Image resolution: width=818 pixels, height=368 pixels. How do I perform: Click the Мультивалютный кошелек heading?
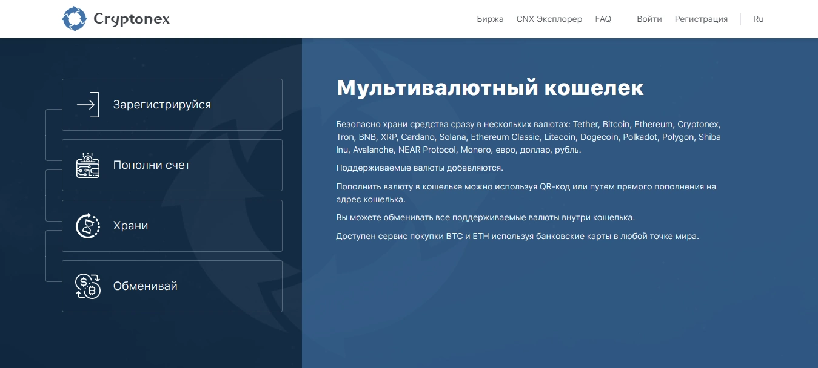[x=490, y=88]
